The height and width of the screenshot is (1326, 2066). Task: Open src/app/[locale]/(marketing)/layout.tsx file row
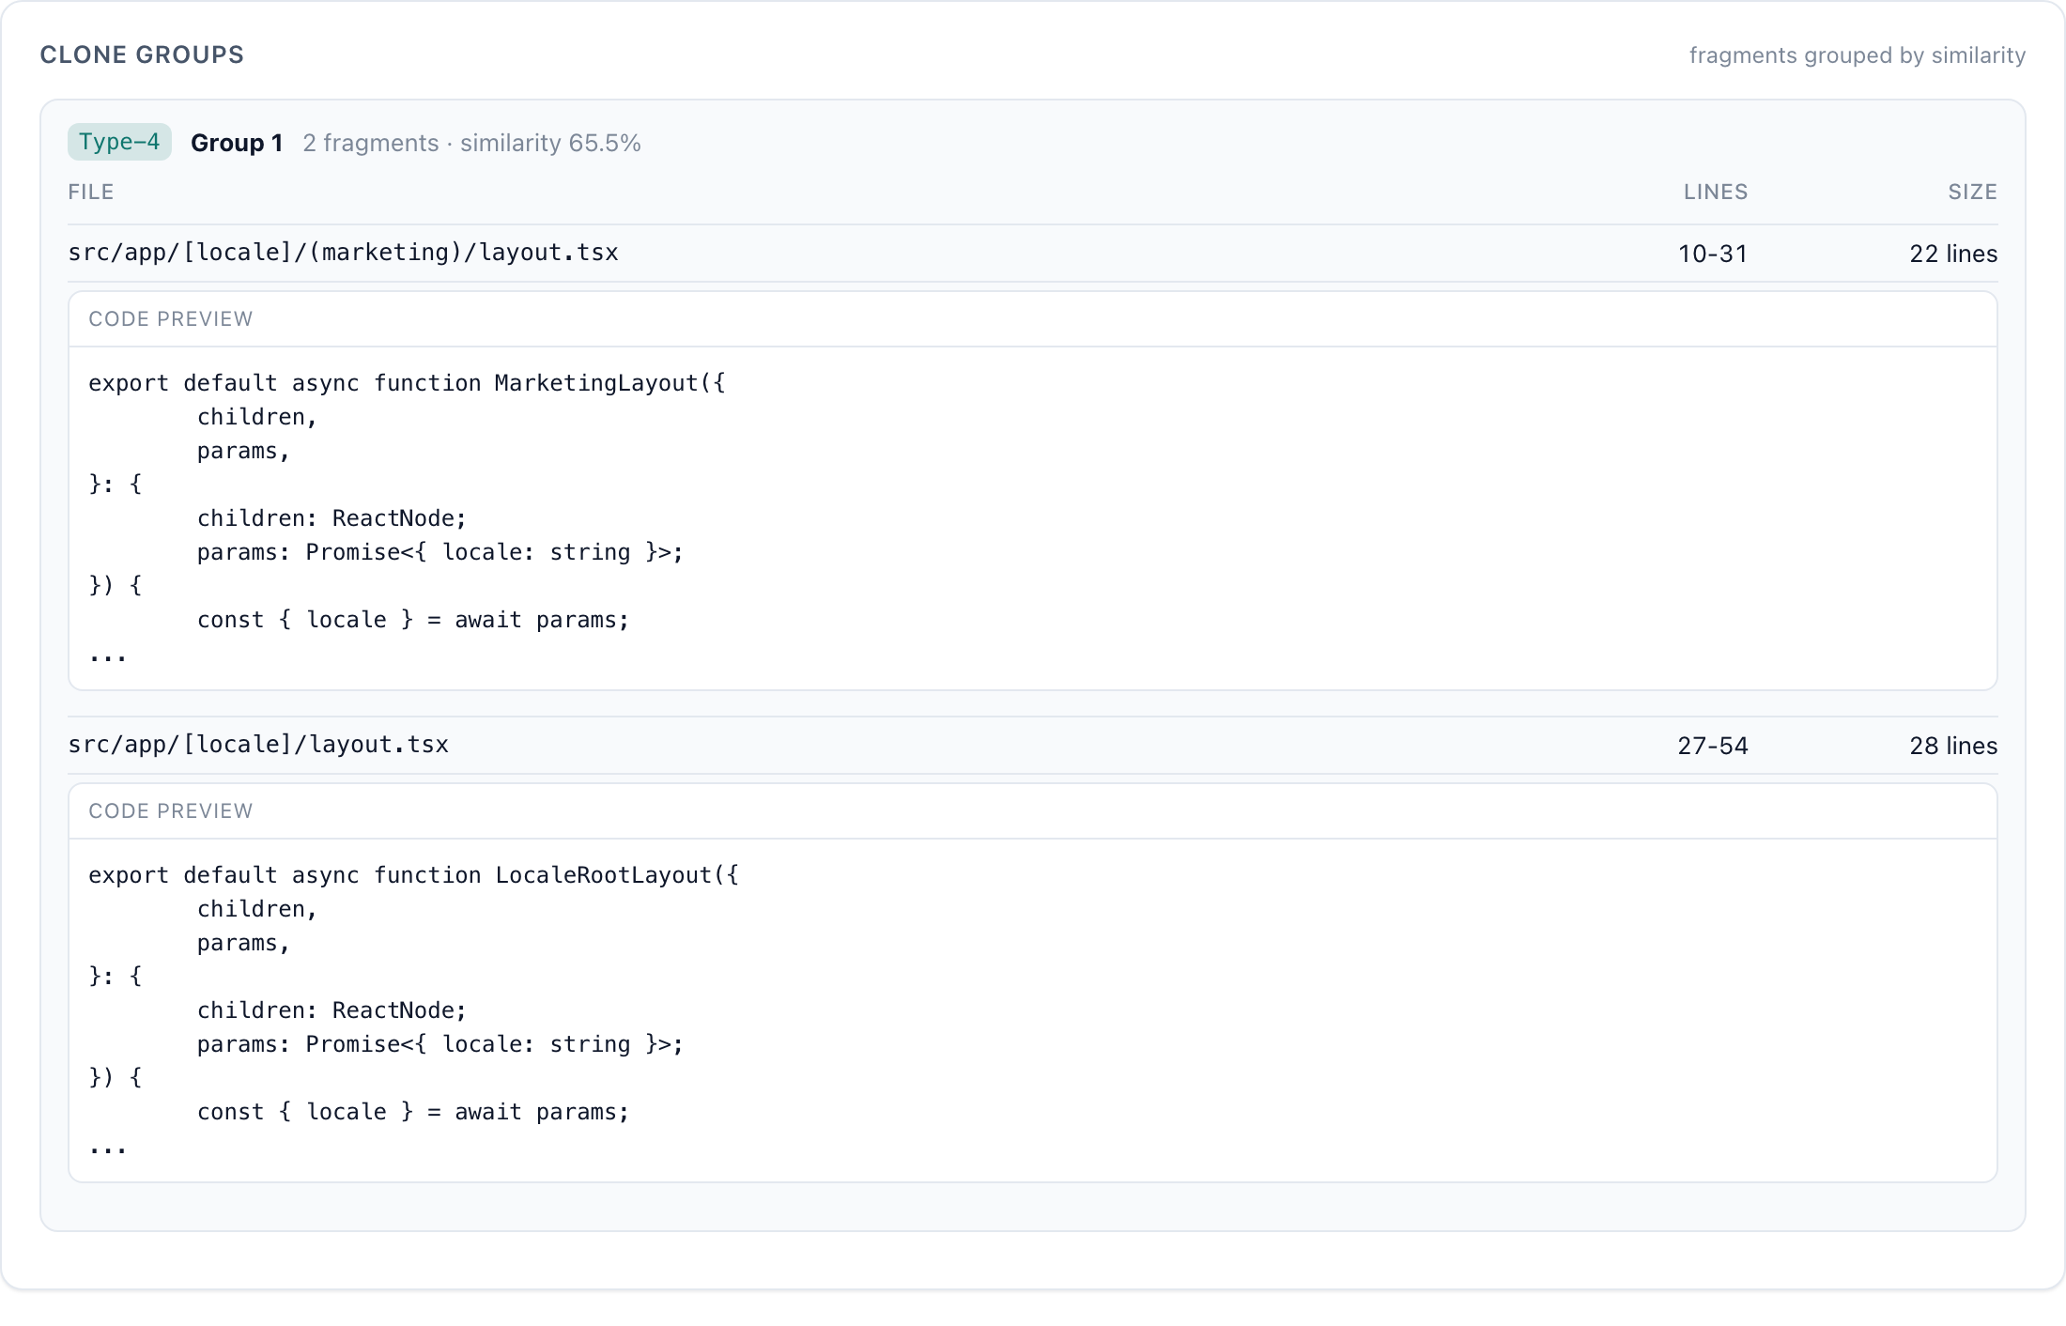pyautogui.click(x=1033, y=253)
